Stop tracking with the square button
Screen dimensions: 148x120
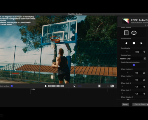tap(134, 43)
